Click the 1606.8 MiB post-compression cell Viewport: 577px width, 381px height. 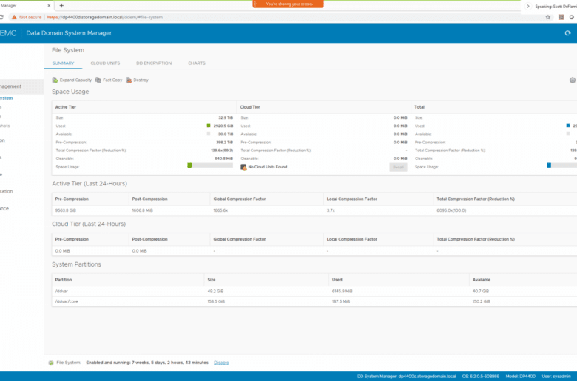point(143,210)
